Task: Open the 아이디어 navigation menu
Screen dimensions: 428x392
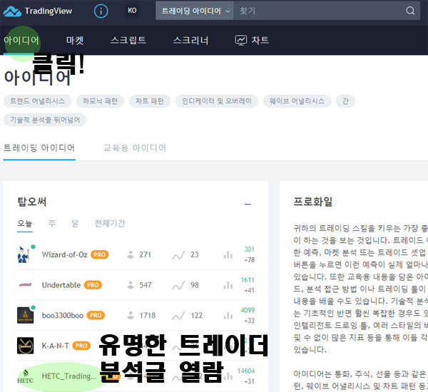Action: tap(21, 41)
